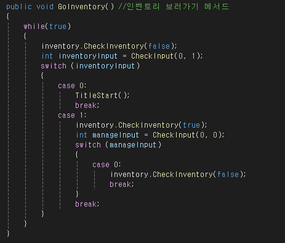The width and height of the screenshot is (285, 243).
Task: Click 'true' in the while condition
Action: 58,27
